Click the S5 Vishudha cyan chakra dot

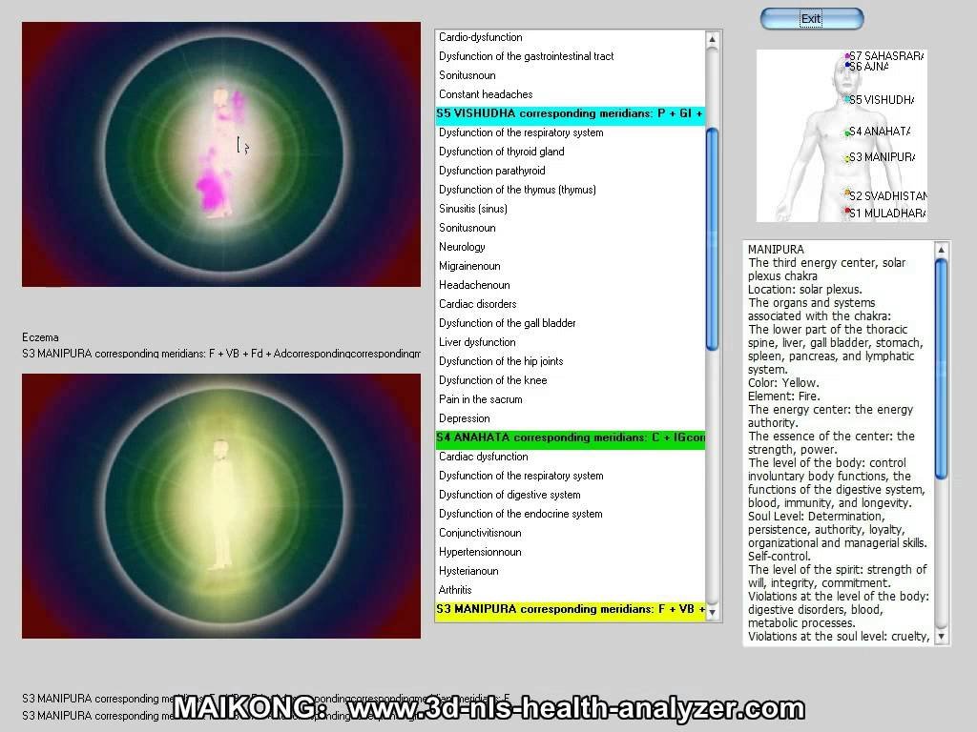[847, 99]
